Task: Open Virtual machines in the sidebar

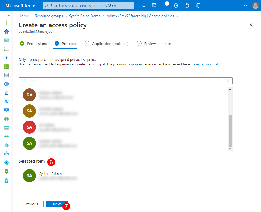Action: (6, 110)
